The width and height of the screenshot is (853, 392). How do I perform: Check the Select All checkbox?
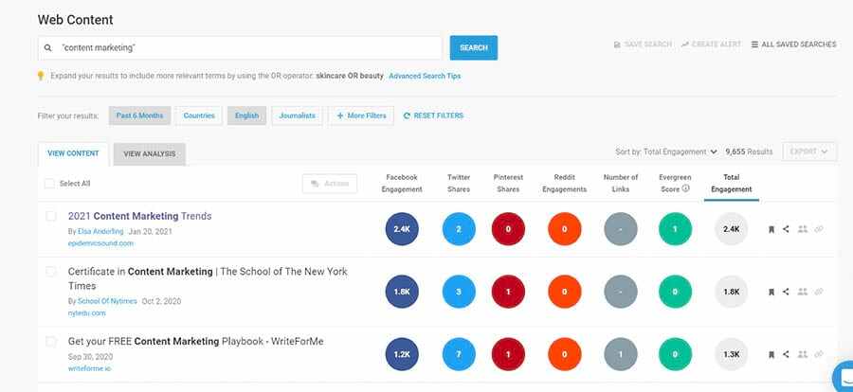[49, 184]
